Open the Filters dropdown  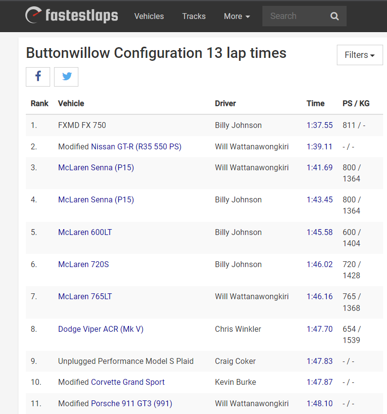[360, 55]
